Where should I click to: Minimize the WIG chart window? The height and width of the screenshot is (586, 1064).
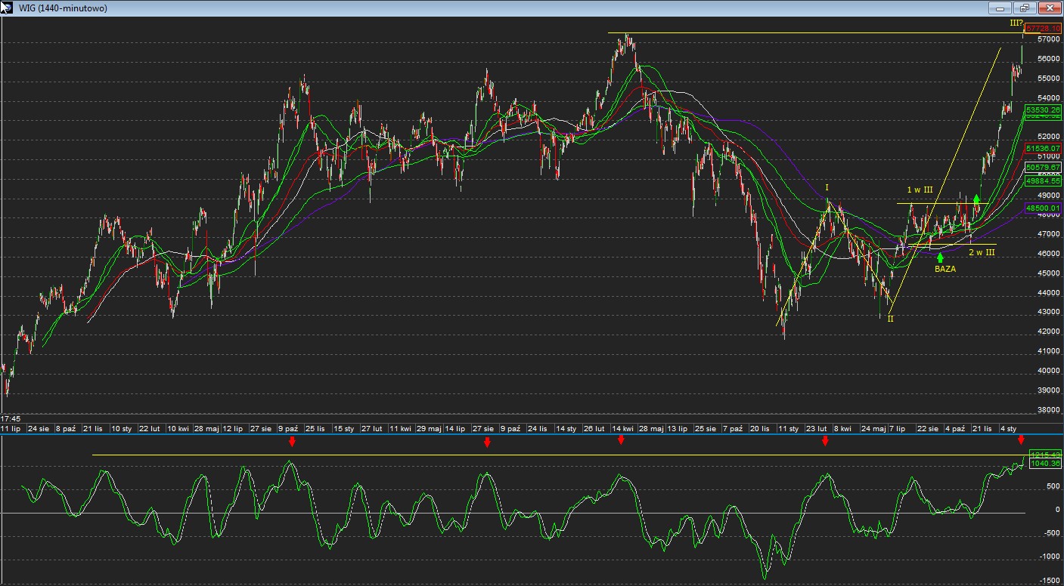[x=1000, y=8]
